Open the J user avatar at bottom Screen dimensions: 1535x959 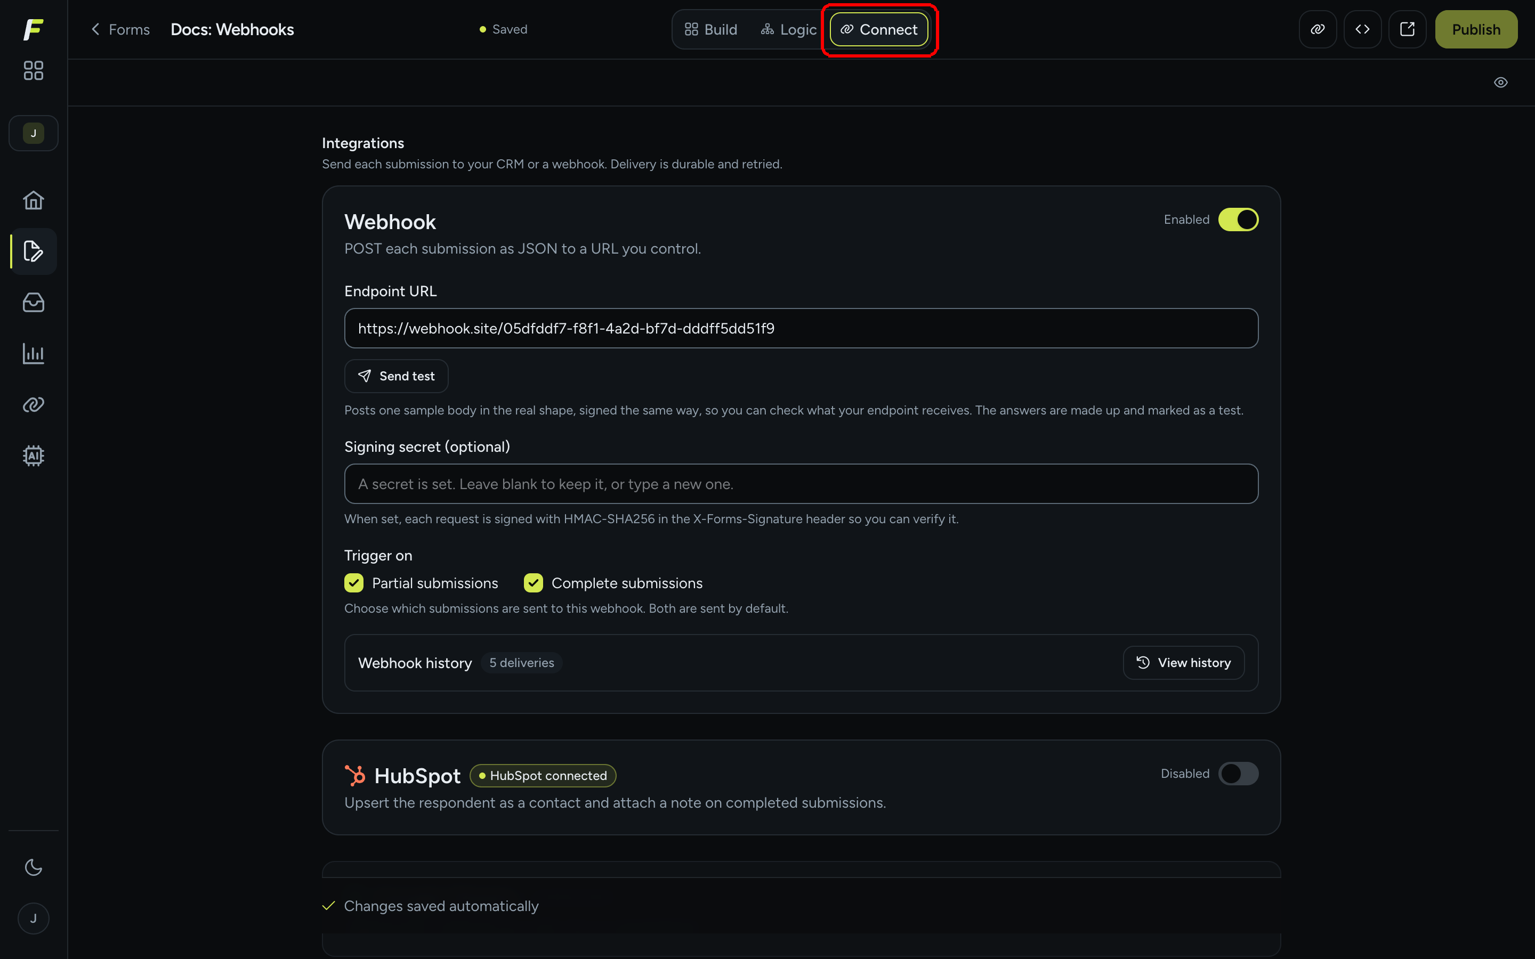(33, 919)
